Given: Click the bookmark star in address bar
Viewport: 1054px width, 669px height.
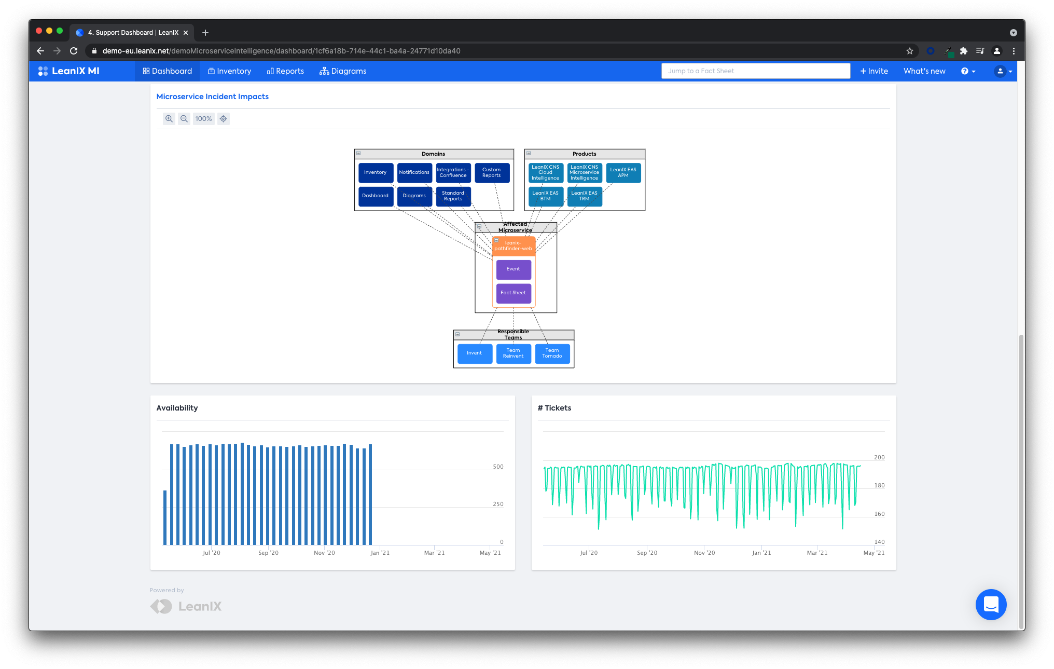Looking at the screenshot, I should pos(909,51).
